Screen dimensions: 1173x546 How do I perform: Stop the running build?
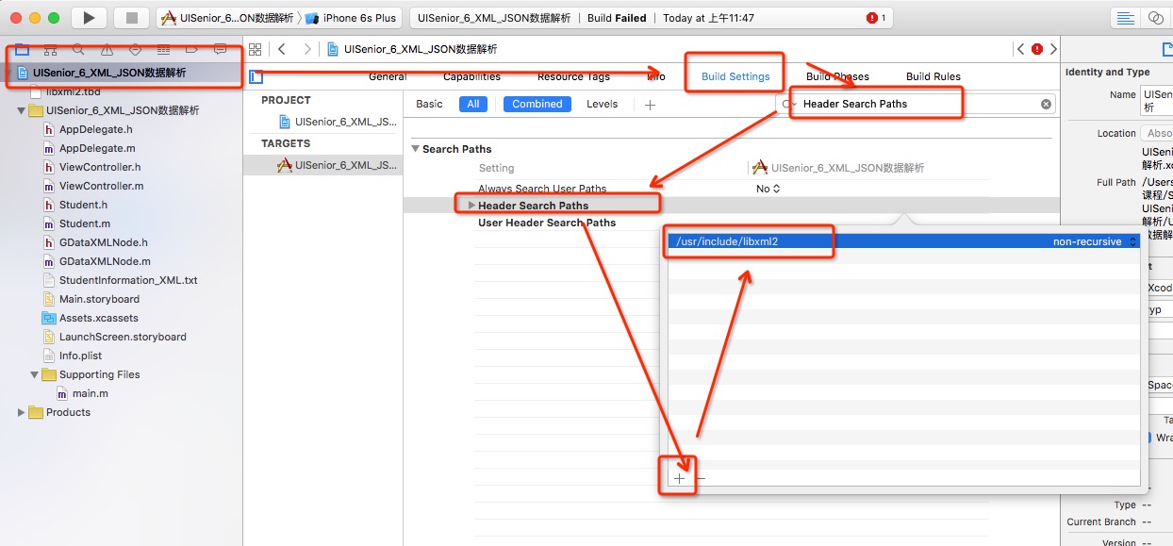click(x=132, y=18)
